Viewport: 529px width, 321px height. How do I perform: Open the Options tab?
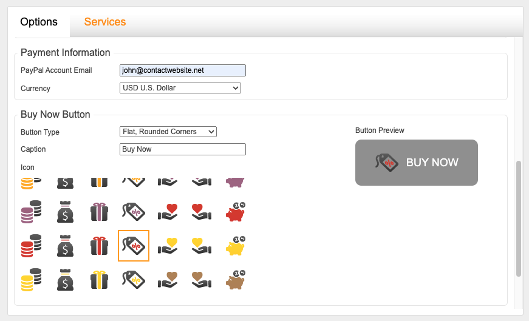pos(39,22)
